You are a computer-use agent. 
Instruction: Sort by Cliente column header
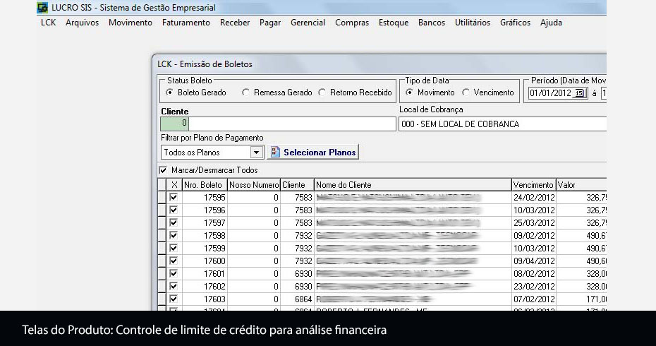[x=297, y=185]
